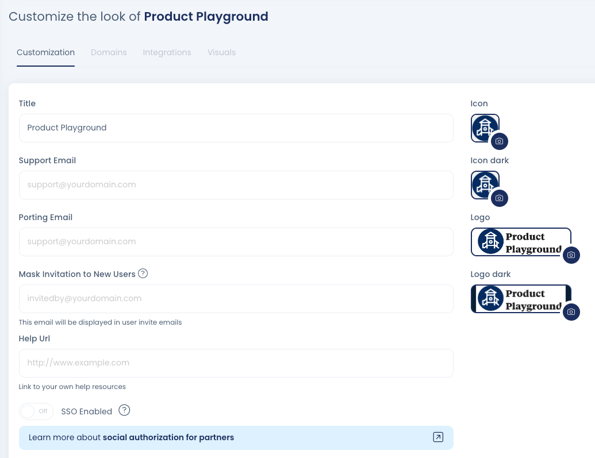Image resolution: width=595 pixels, height=458 pixels.
Task: Click camera icon on Icon dark image
Action: coord(499,198)
